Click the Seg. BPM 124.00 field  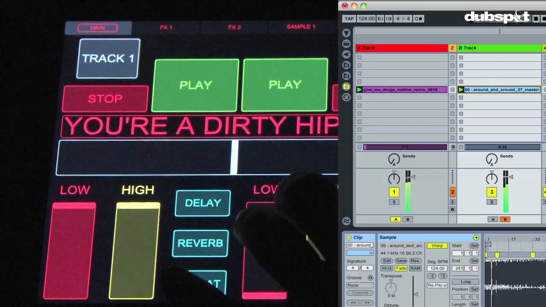(437, 268)
